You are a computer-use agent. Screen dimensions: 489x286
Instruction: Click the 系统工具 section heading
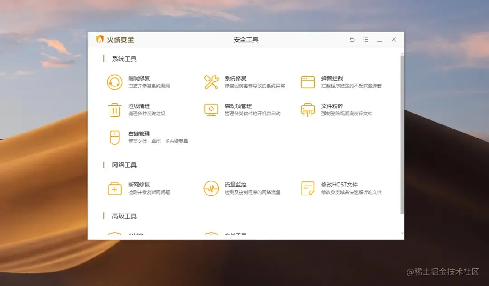(x=125, y=58)
